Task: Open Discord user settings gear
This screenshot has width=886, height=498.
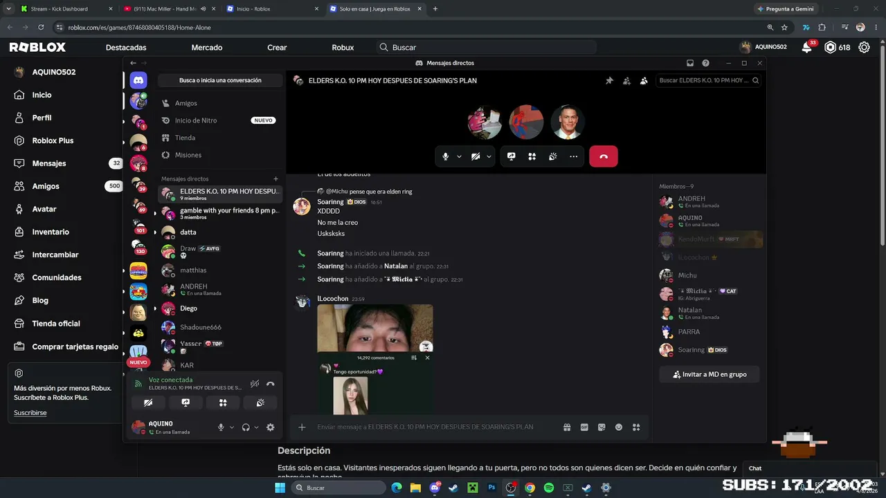Action: (271, 427)
